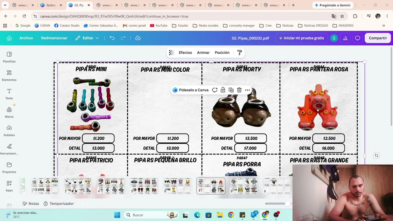Open Microsoft Edge from the taskbar
393x221 pixels.
coord(197,215)
